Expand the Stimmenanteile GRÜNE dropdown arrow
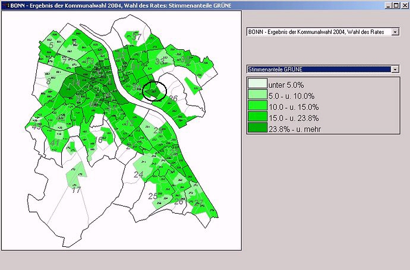The width and height of the screenshot is (410, 270). [395, 69]
